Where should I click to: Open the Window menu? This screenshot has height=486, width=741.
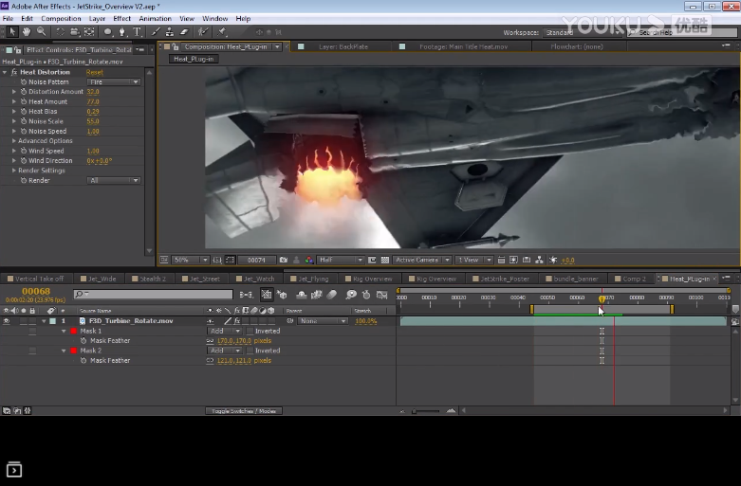[215, 18]
